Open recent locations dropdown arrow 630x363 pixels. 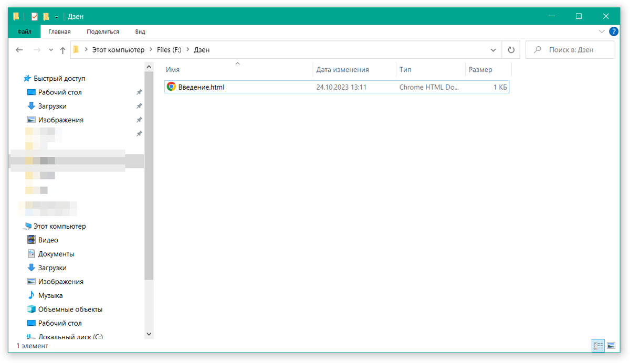pos(51,50)
